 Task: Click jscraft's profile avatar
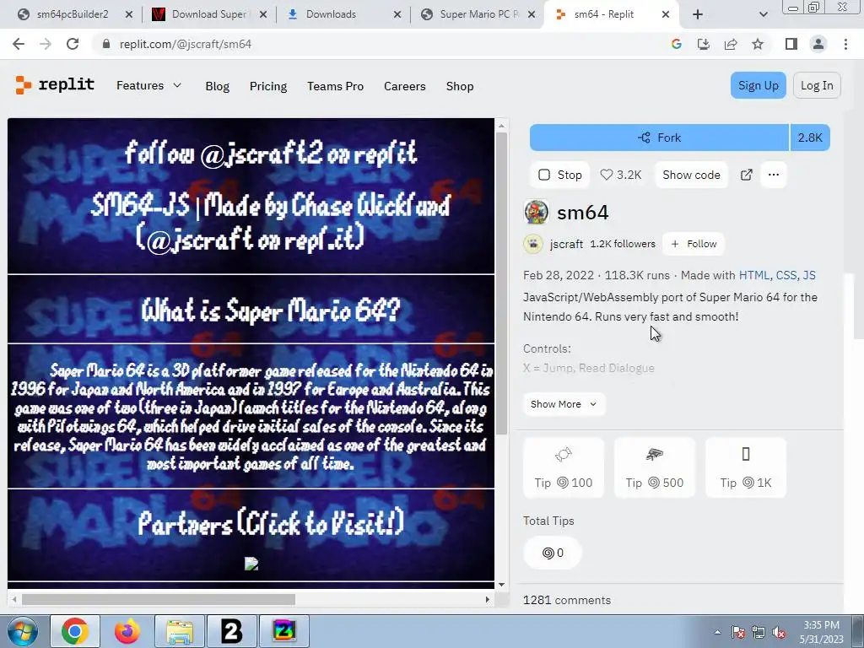coord(533,244)
